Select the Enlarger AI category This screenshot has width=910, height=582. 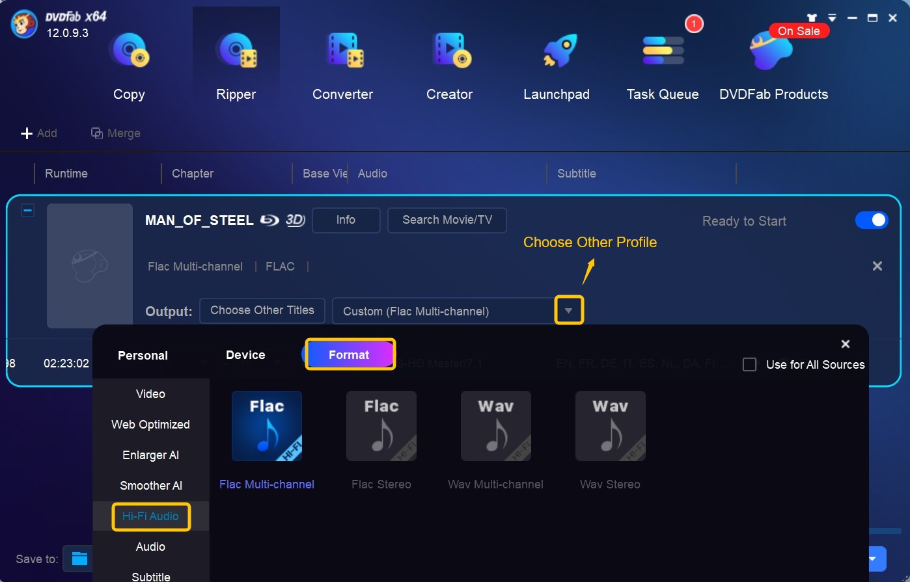coord(150,455)
